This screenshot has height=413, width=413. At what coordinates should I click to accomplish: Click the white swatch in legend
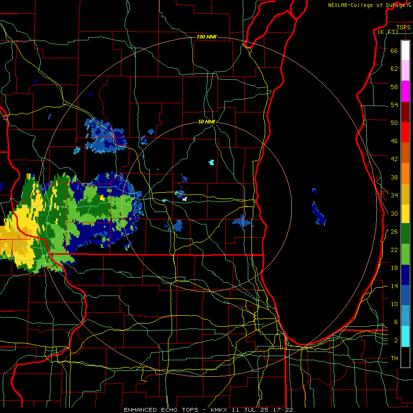pos(405,50)
